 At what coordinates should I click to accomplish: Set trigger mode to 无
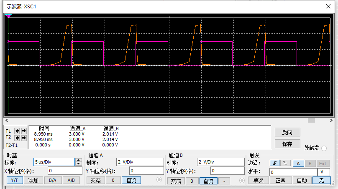point(321,180)
